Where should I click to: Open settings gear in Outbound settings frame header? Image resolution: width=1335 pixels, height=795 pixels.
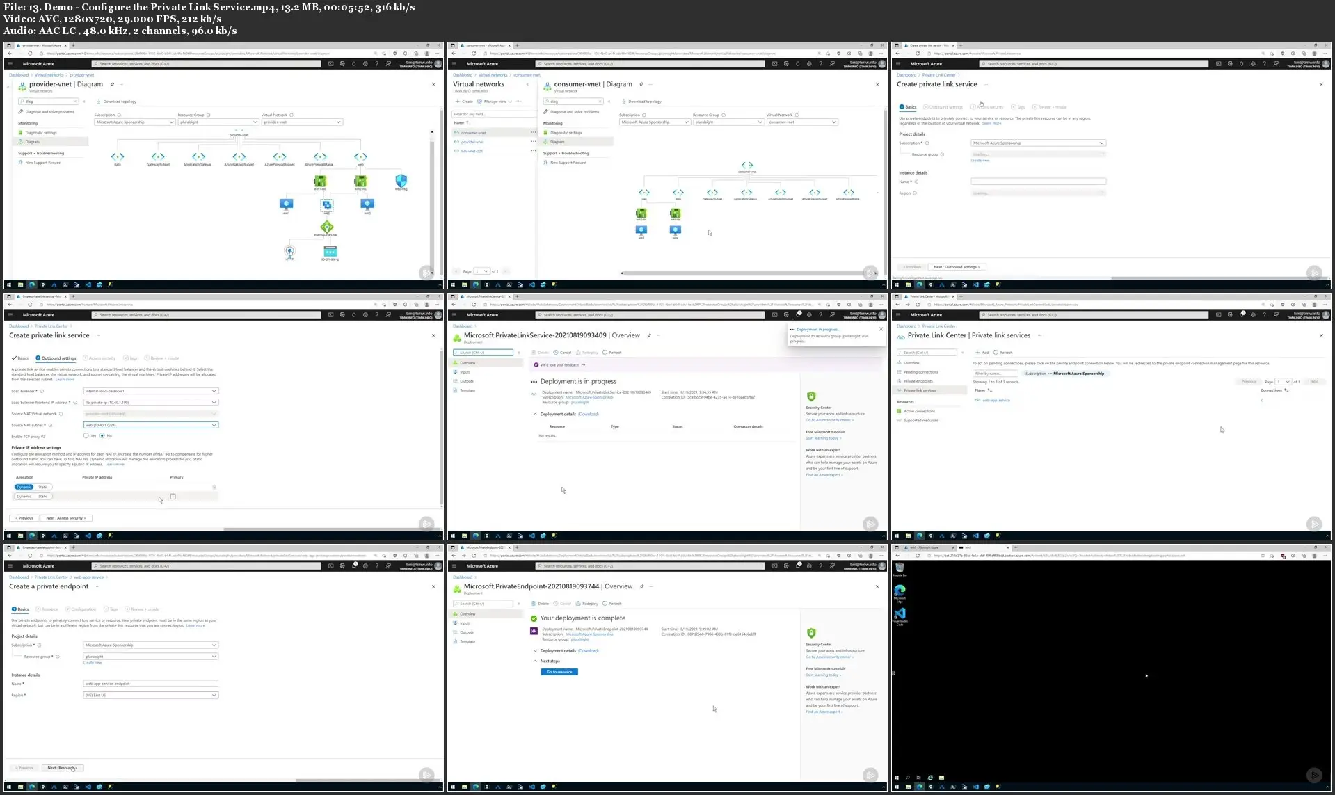pos(365,314)
